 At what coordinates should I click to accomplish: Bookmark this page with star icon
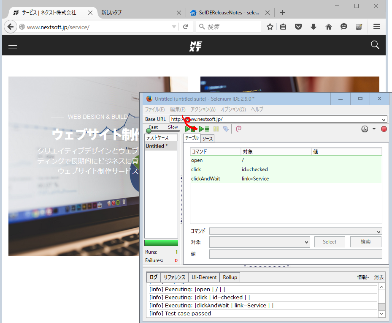click(x=270, y=27)
